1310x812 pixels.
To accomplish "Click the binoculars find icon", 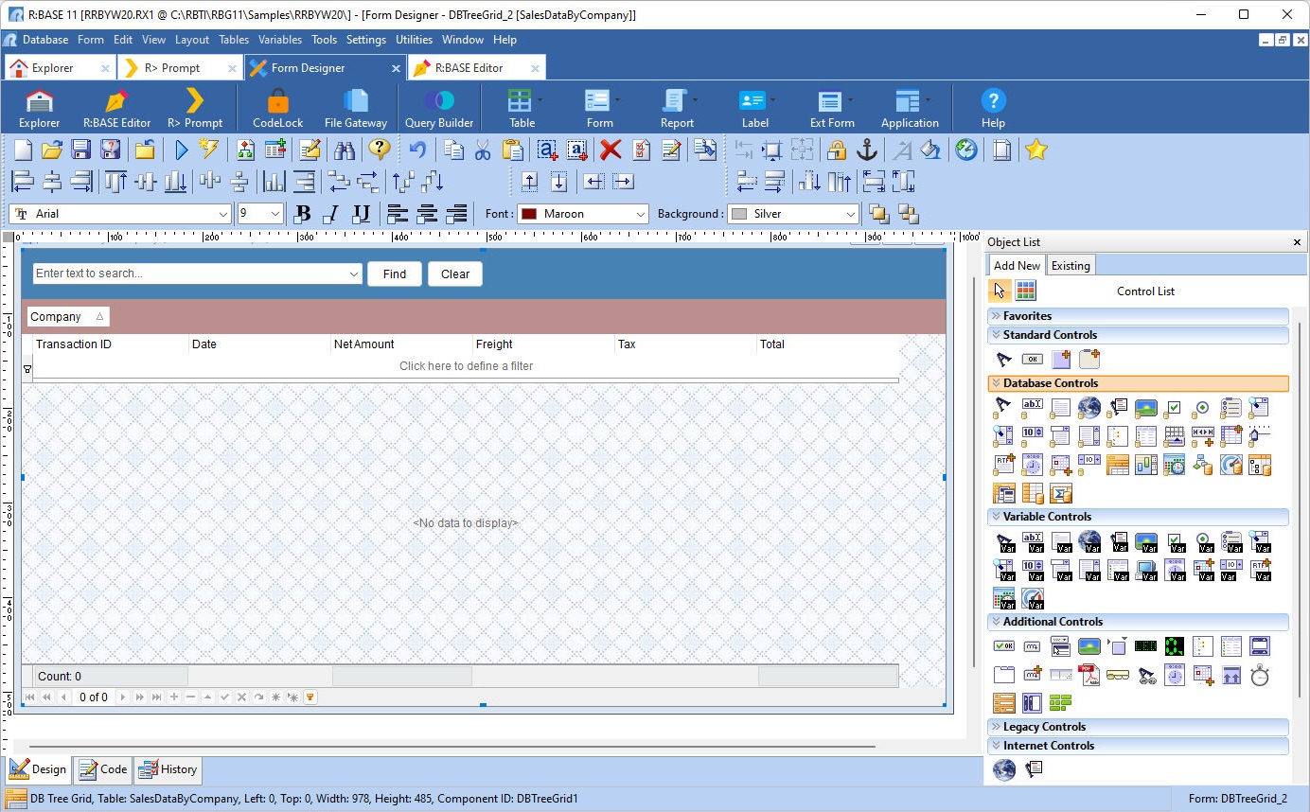I will point(344,150).
